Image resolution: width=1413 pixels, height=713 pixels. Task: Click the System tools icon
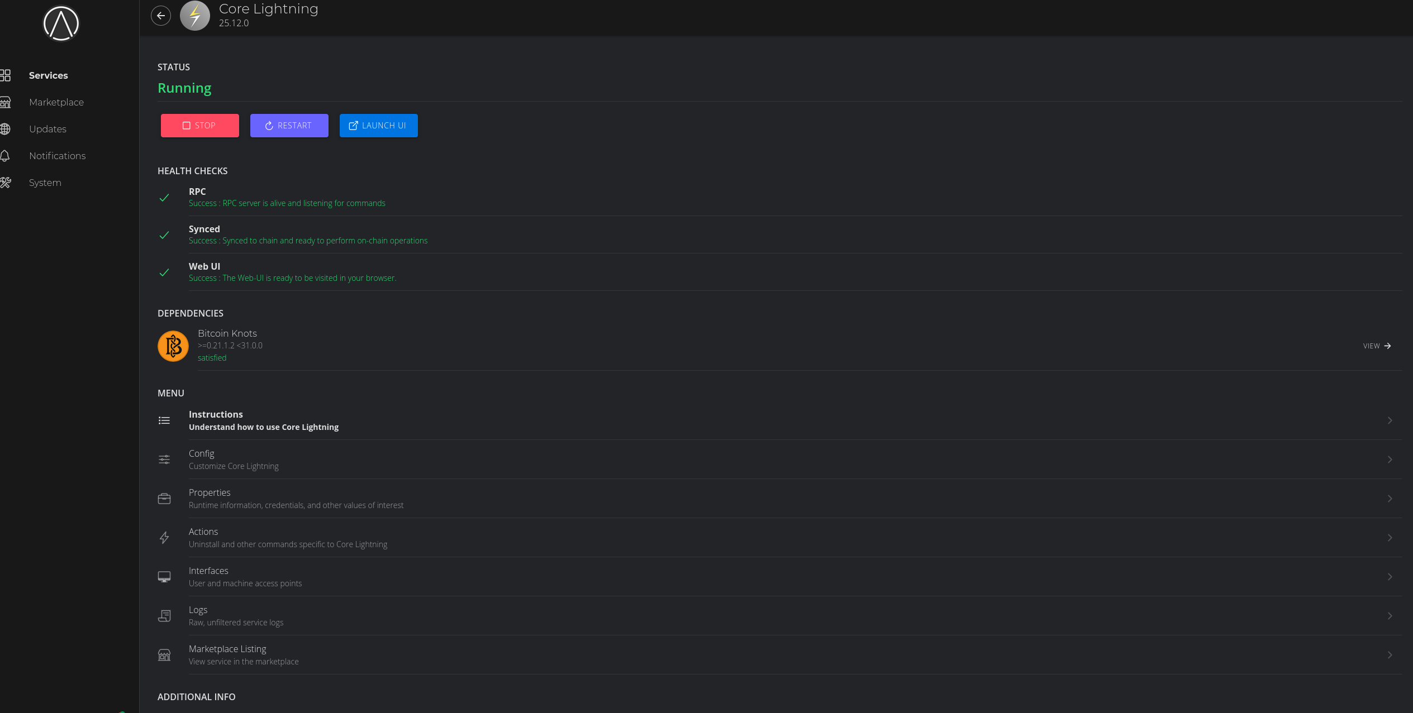coord(6,183)
